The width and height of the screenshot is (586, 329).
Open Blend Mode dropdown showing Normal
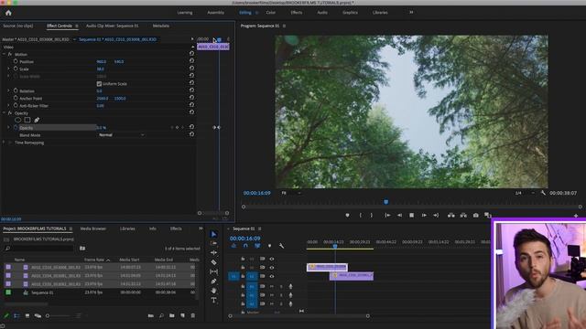click(121, 134)
